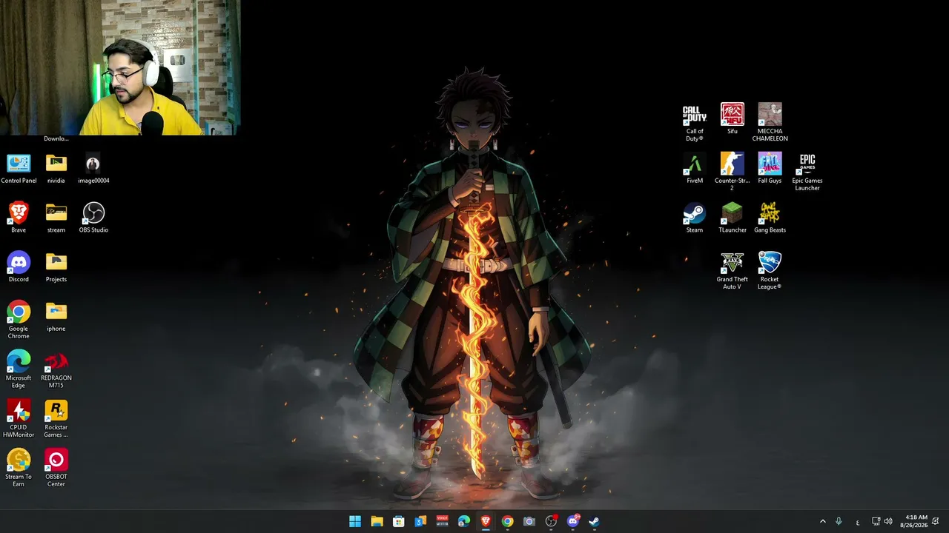Image resolution: width=949 pixels, height=533 pixels.
Task: Switch to Microsoft Edge on the taskbar
Action: tap(463, 521)
